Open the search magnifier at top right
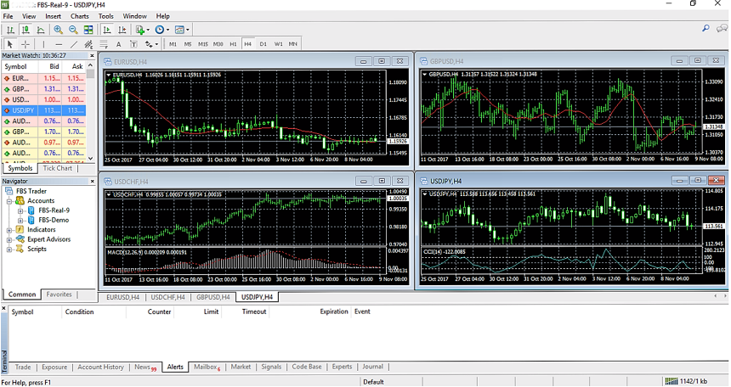Viewport: 731px width, 387px height. tap(705, 29)
